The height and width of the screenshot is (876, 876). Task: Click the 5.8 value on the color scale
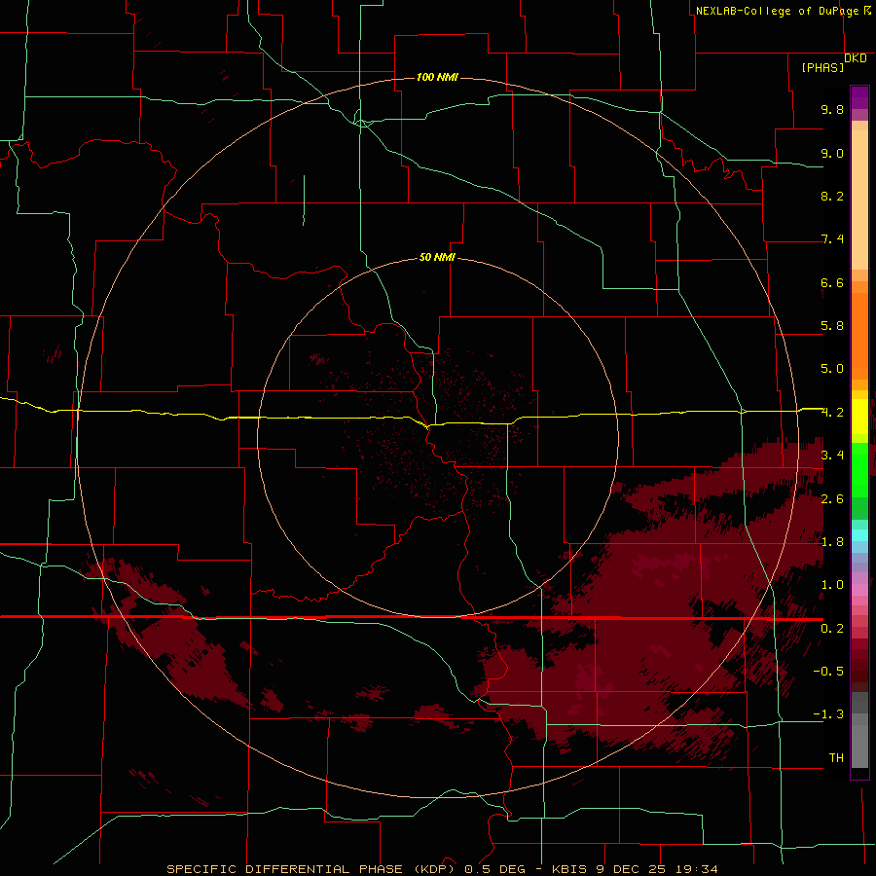point(832,326)
